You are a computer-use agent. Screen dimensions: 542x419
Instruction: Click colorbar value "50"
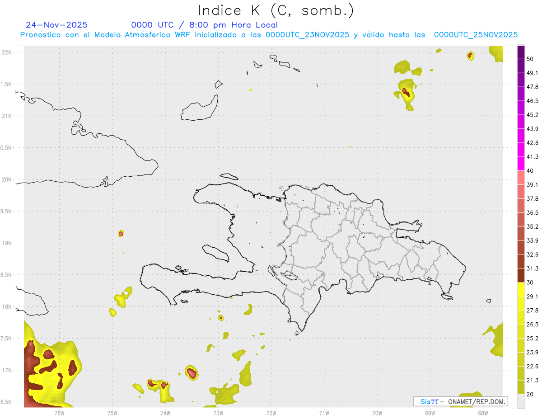530,59
